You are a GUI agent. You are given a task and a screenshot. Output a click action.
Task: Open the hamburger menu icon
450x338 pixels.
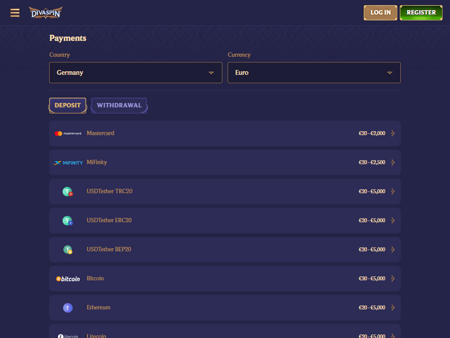click(15, 13)
